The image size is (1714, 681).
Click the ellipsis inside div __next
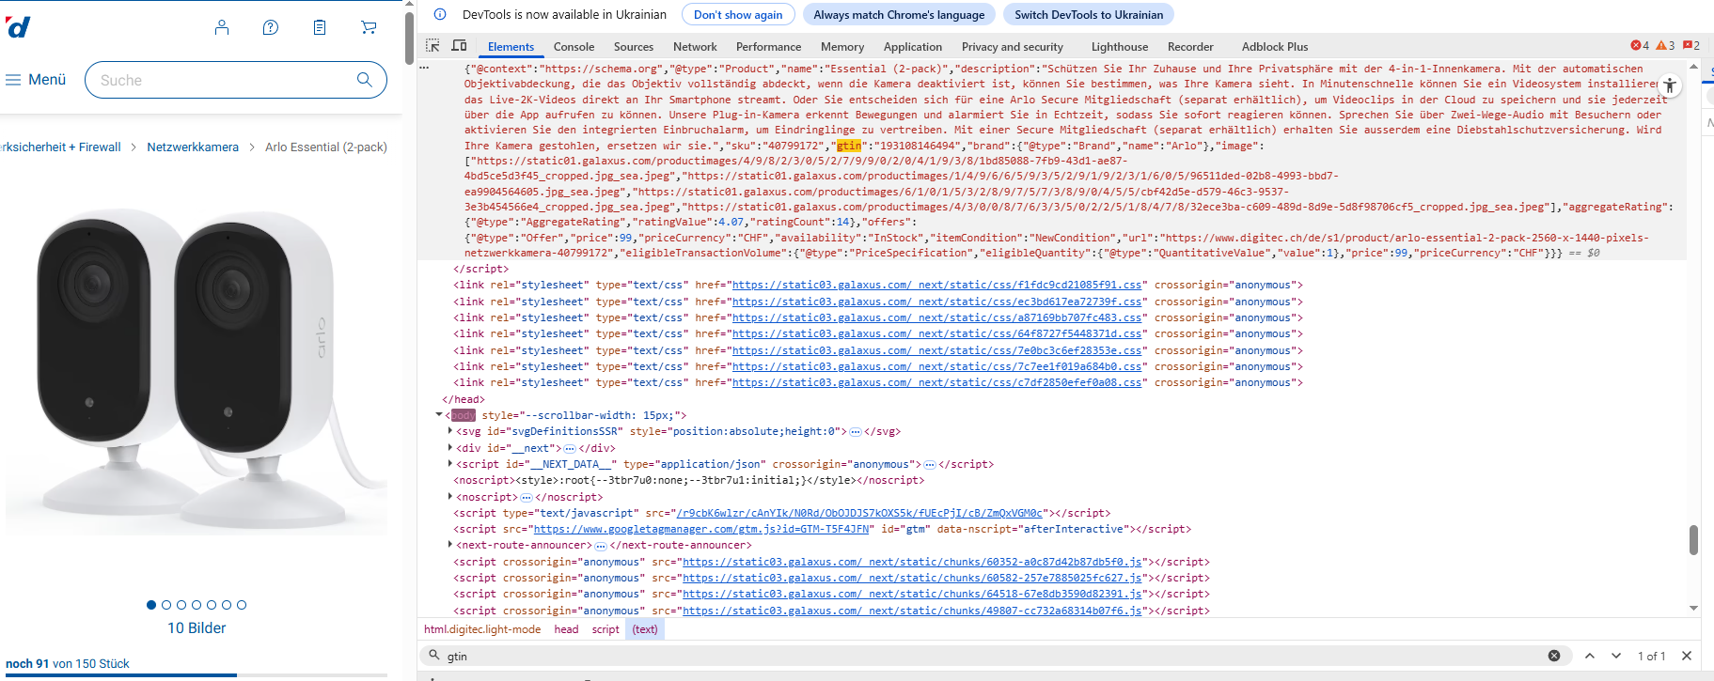click(x=570, y=449)
